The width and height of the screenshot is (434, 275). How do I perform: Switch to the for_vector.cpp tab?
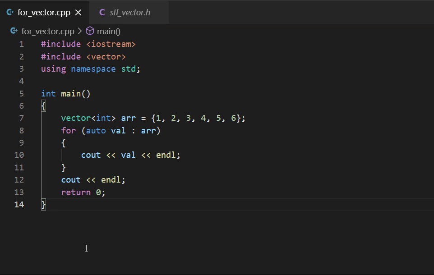click(44, 13)
